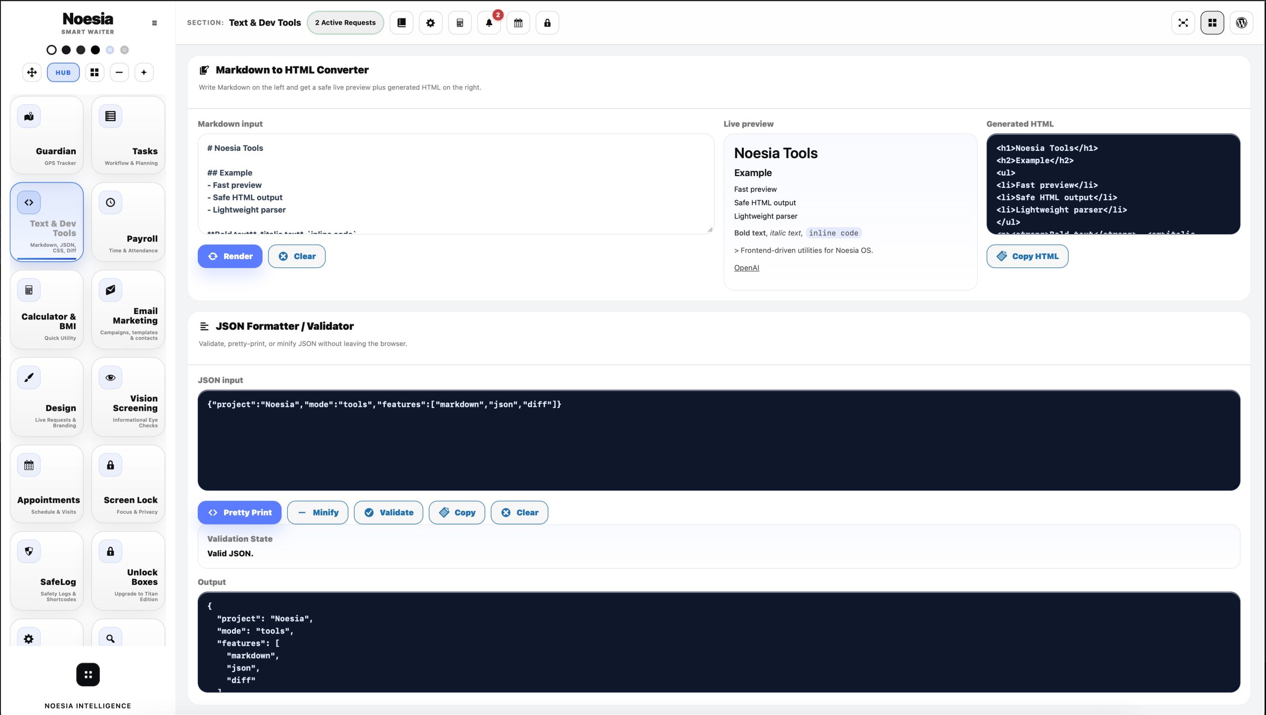
Task: Open the Tasks Workflow & Planning tile
Action: tap(129, 135)
